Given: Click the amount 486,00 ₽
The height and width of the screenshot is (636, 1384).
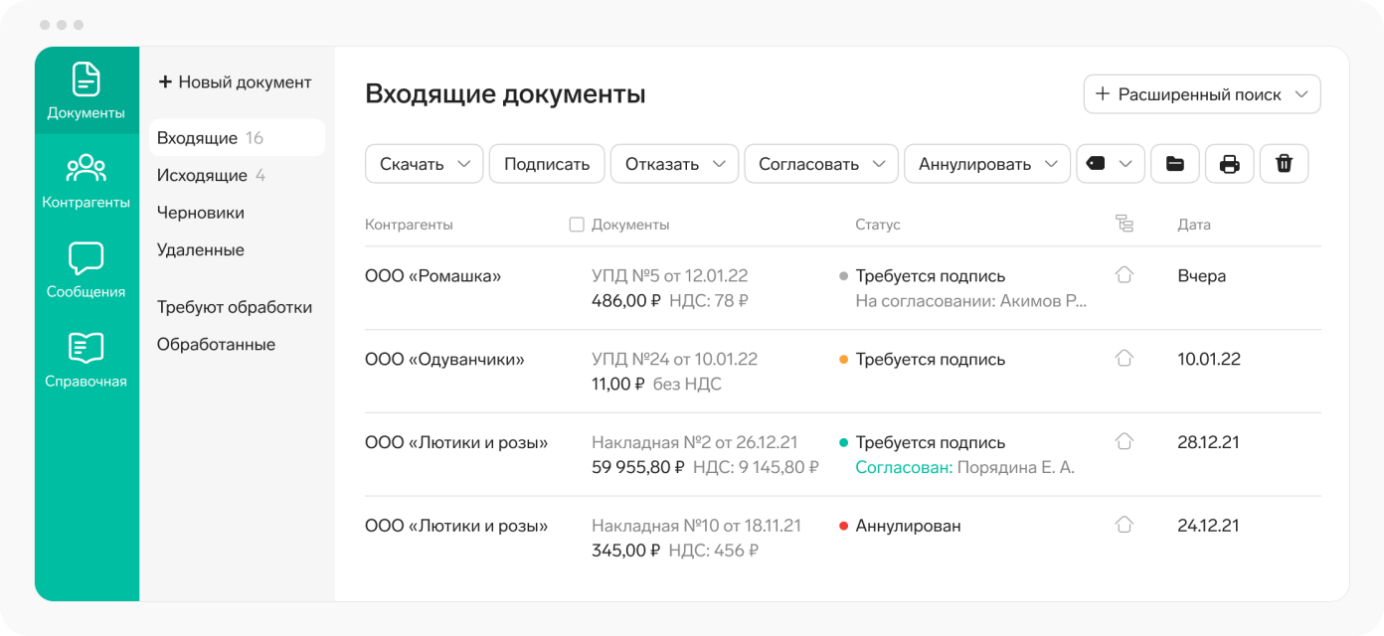Looking at the screenshot, I should (x=626, y=300).
